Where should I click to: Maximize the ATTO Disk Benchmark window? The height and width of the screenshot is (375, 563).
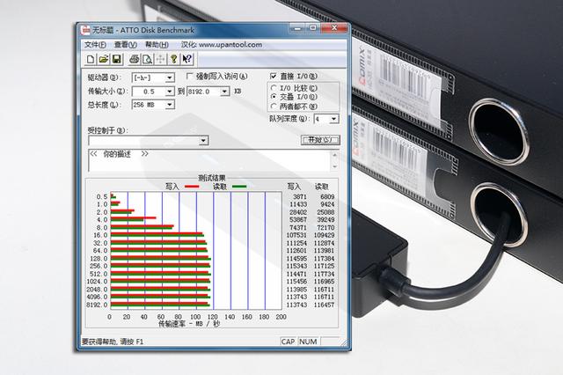(313, 28)
